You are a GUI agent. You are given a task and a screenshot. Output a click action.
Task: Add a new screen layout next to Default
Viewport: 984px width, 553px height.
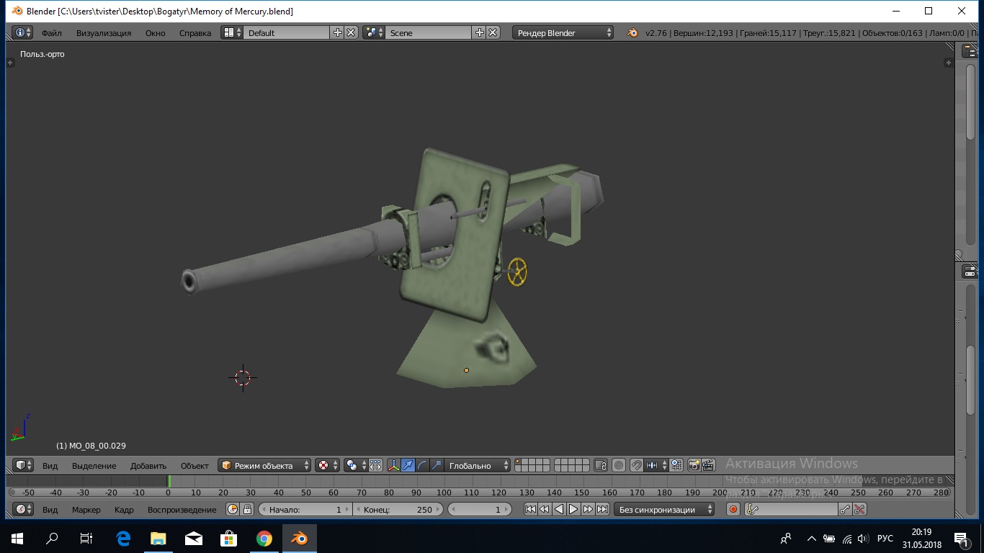coord(337,32)
